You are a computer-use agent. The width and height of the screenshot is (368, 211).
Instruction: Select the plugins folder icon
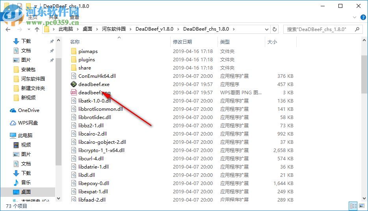74,59
